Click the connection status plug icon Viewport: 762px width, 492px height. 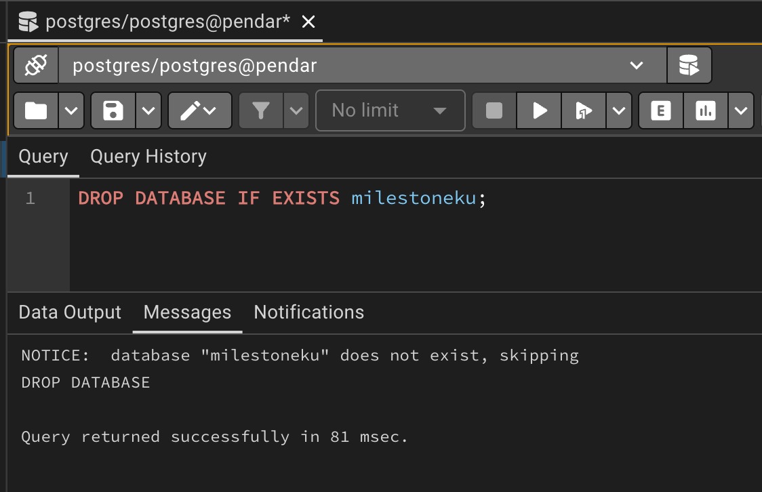click(36, 65)
